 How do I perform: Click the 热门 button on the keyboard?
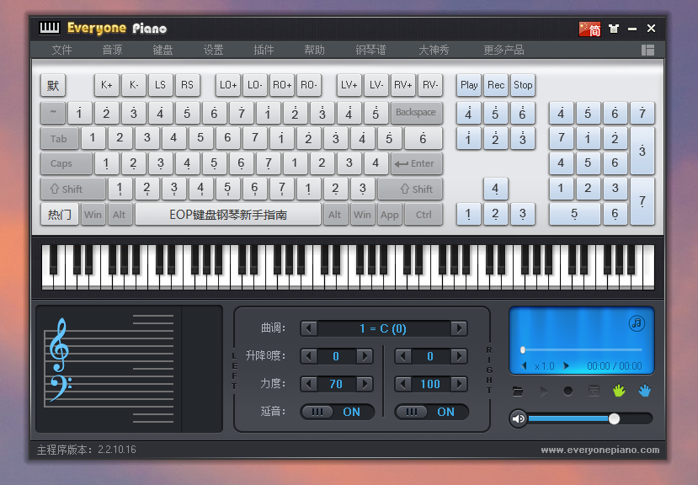click(60, 215)
